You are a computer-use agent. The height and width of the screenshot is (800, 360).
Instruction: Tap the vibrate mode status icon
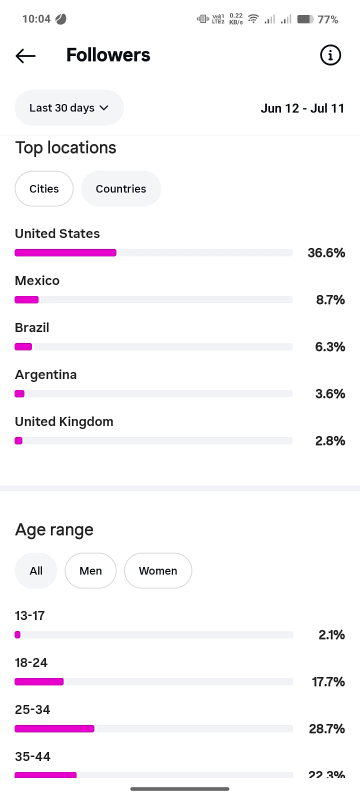(x=202, y=19)
